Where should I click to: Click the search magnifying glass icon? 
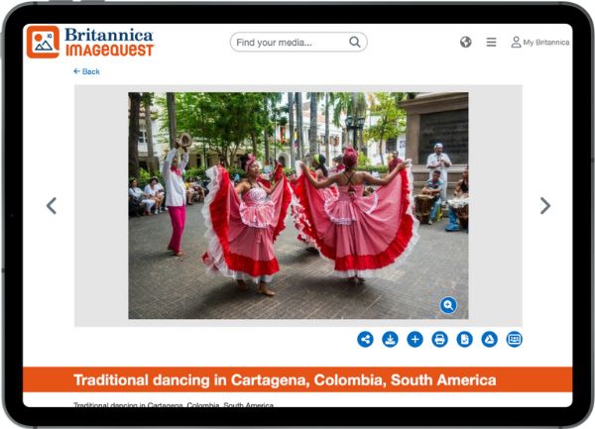click(355, 43)
